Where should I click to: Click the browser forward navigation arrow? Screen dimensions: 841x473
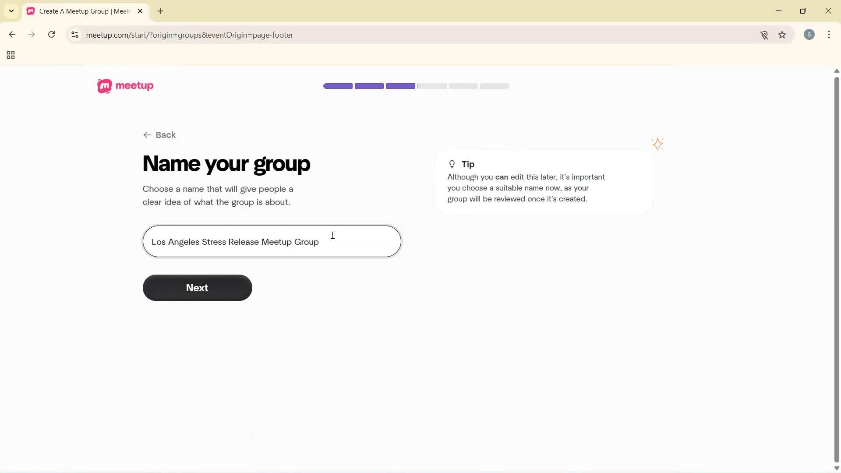(x=32, y=35)
